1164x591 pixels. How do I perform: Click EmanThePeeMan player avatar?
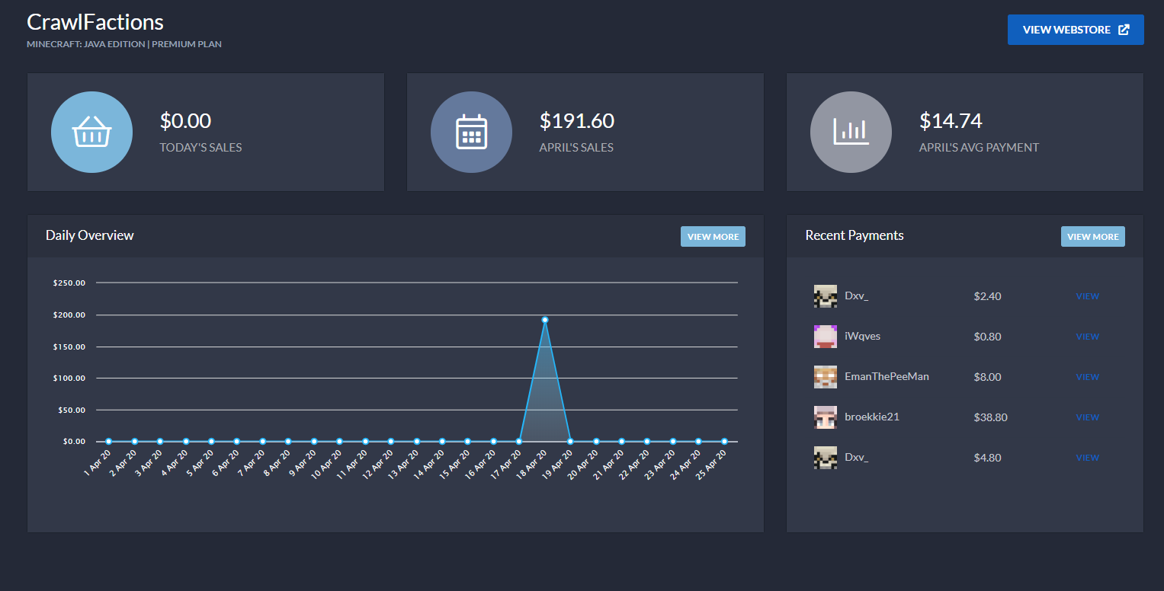coord(826,377)
